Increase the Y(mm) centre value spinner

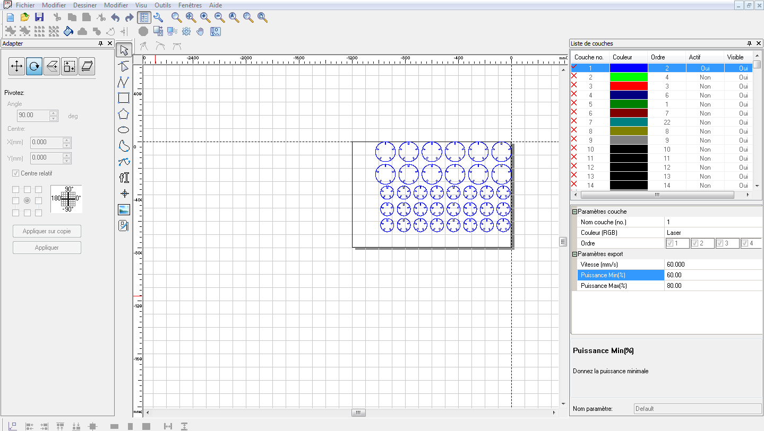tap(66, 155)
